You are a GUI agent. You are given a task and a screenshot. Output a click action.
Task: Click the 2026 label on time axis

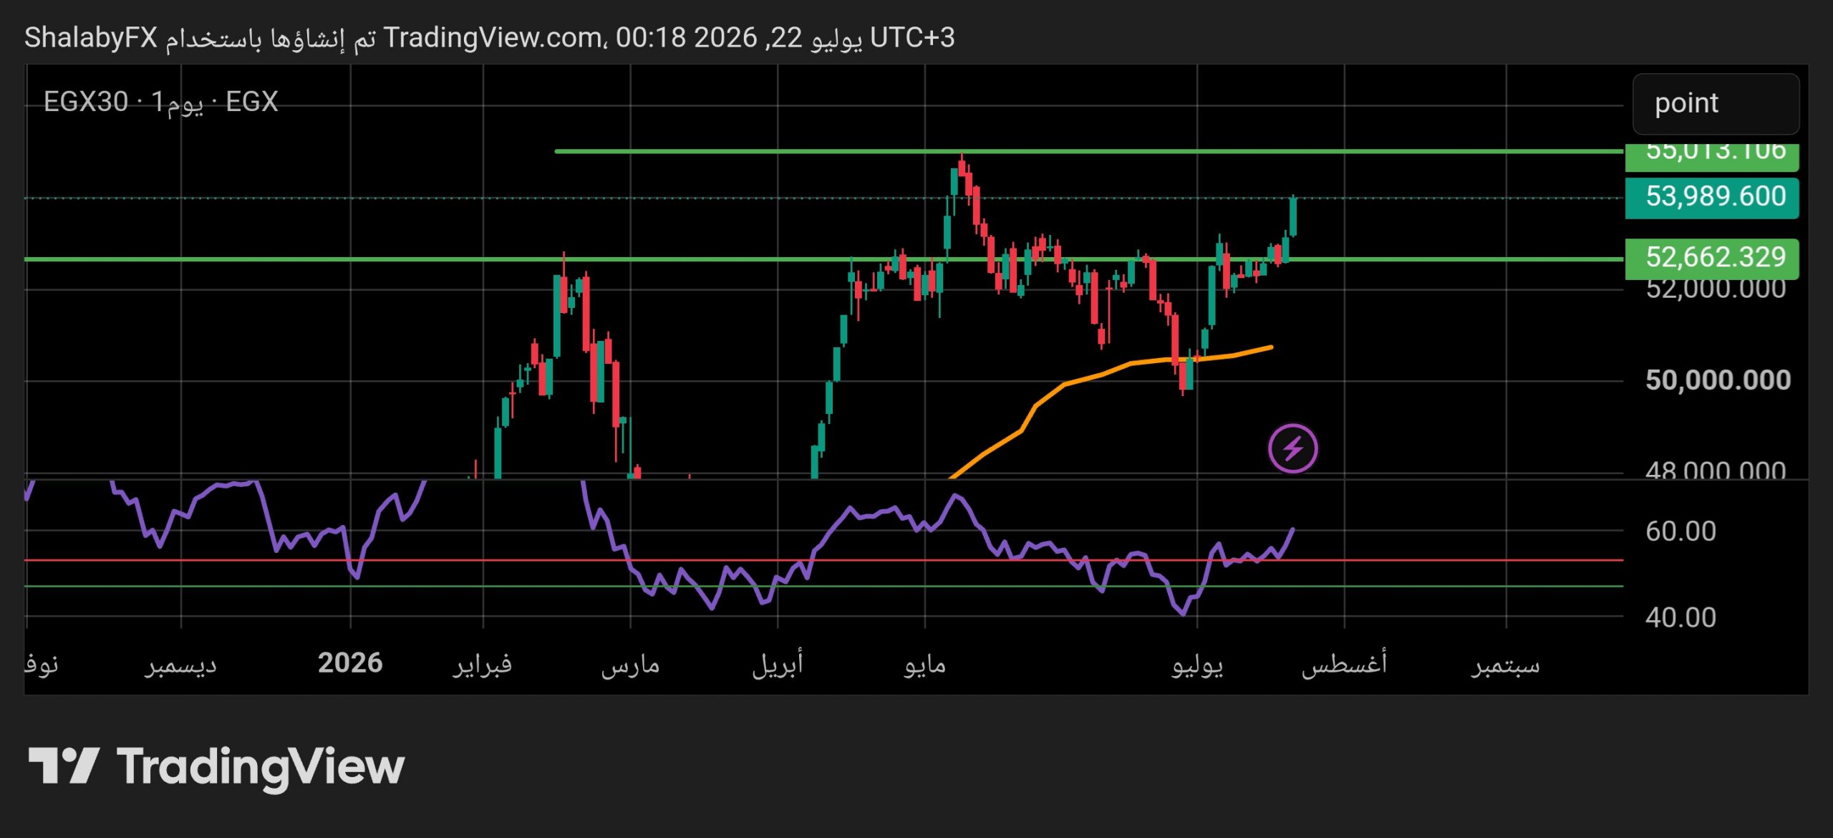tap(350, 663)
